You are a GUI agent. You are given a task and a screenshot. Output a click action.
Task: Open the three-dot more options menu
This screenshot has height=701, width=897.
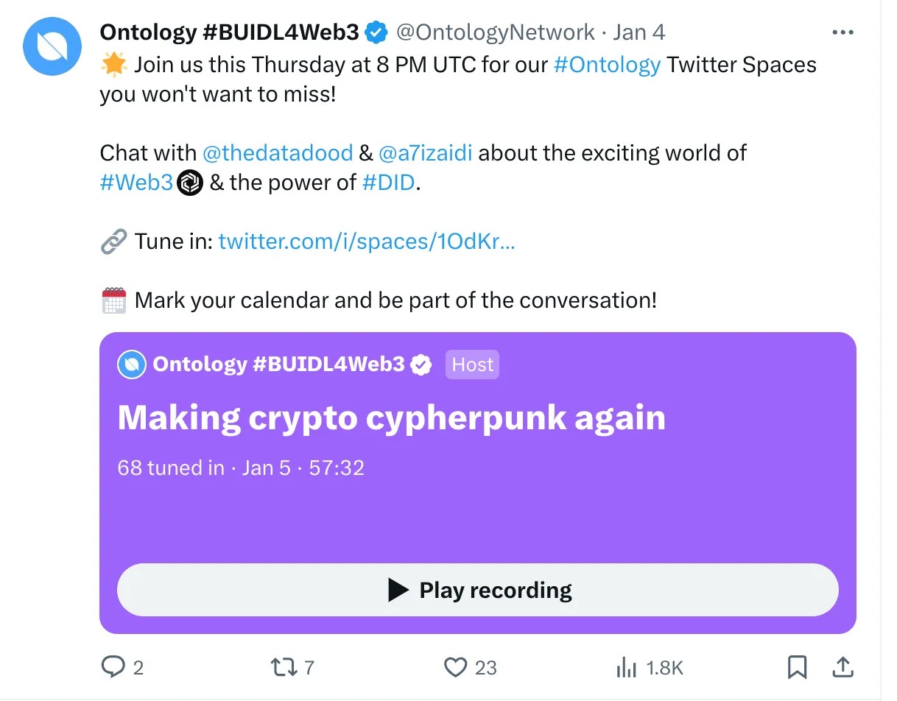[x=843, y=32]
